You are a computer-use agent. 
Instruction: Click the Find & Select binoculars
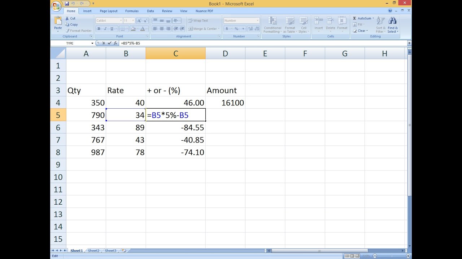point(392,21)
